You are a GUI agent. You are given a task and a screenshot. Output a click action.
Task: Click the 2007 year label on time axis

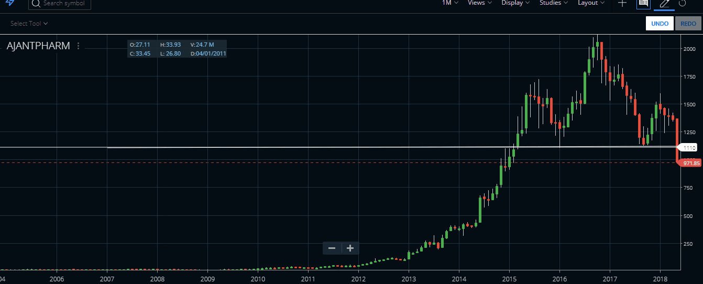(107, 278)
